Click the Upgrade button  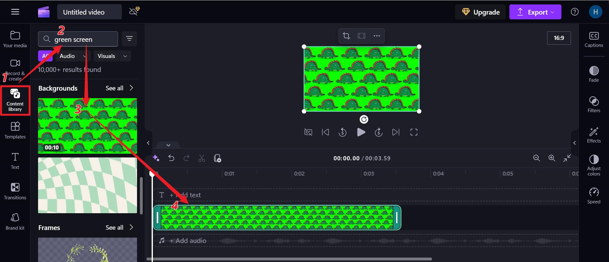tap(481, 12)
